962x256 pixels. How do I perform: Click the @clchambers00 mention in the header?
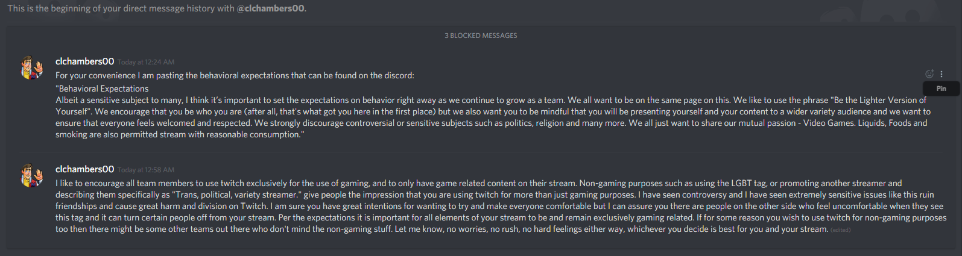click(x=271, y=8)
